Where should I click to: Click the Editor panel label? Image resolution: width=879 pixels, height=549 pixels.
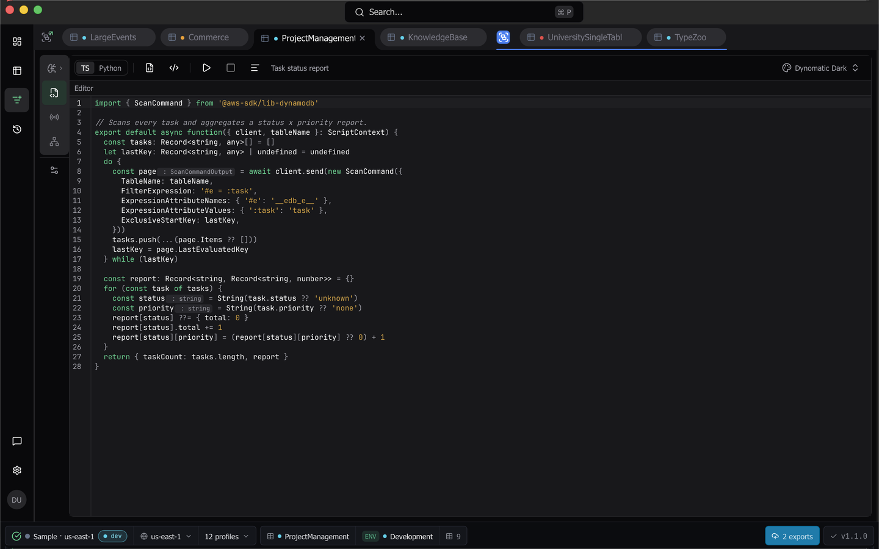(x=84, y=88)
